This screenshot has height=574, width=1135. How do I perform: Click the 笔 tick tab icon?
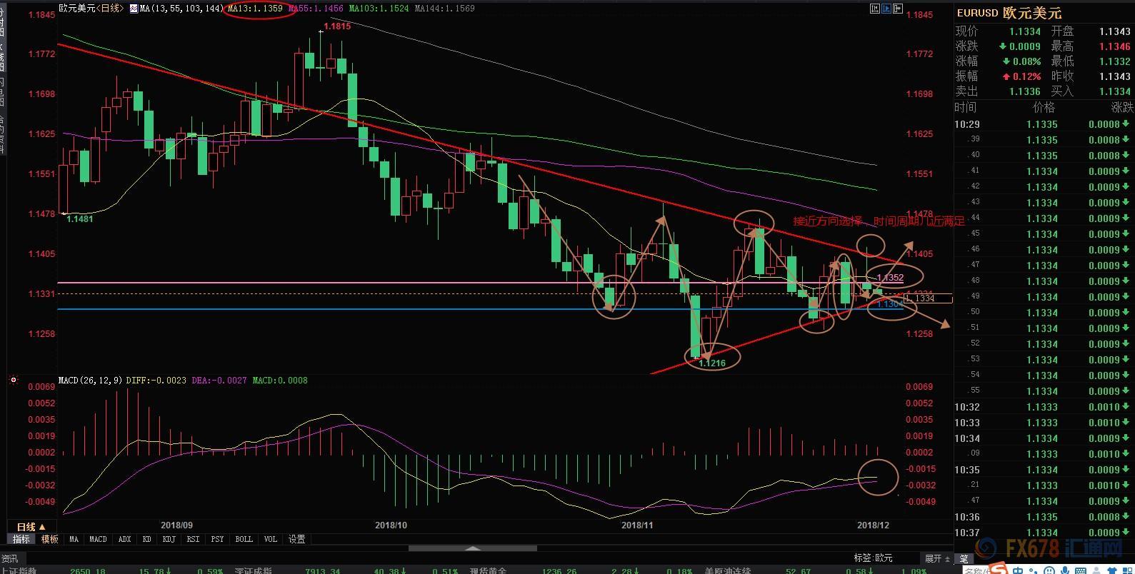pyautogui.click(x=964, y=558)
